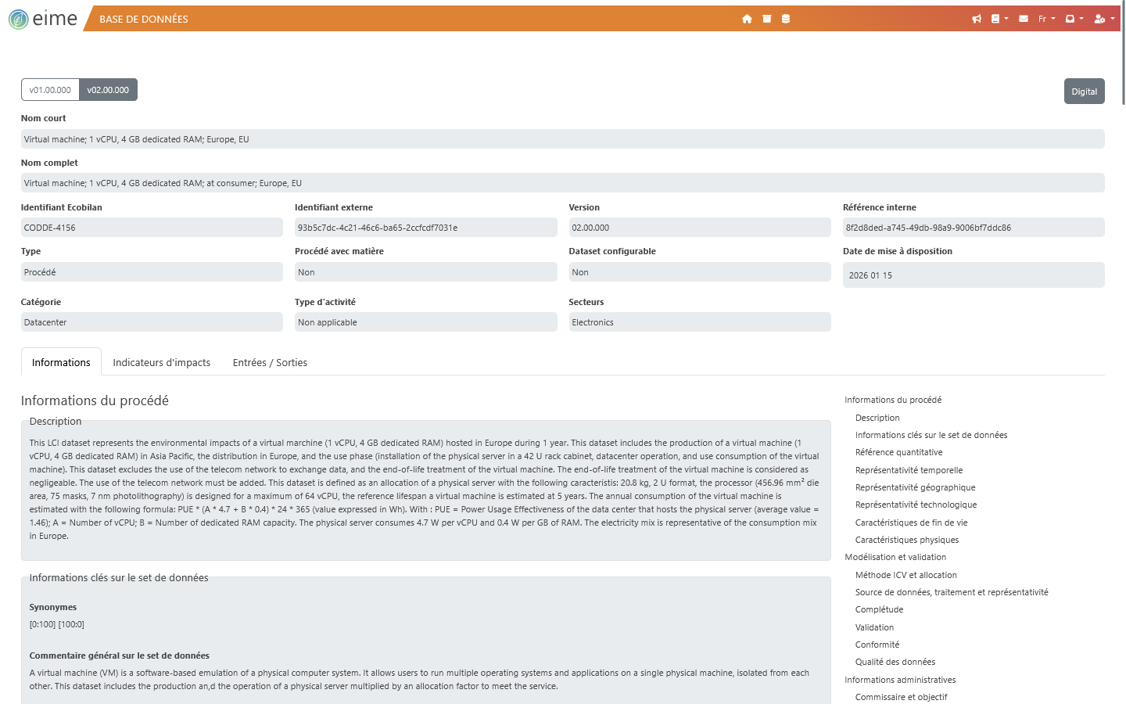Click the Synonymes value [0:100] [100:0]
Viewport: 1126px width, 704px height.
(57, 624)
